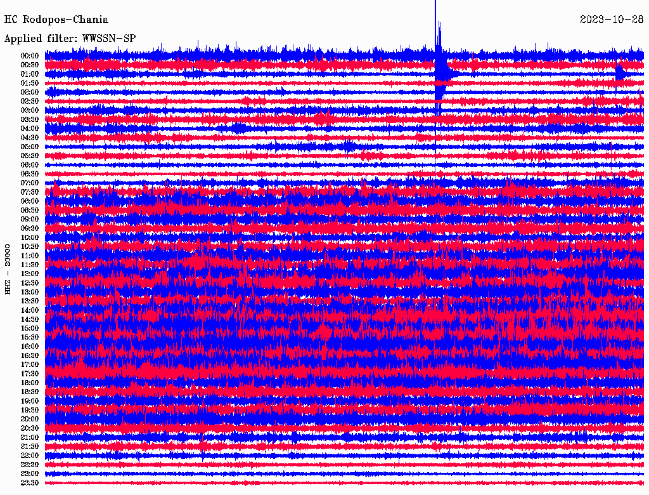The image size is (649, 495).
Task: Select the 18:30 time row label
Action: pyautogui.click(x=30, y=392)
